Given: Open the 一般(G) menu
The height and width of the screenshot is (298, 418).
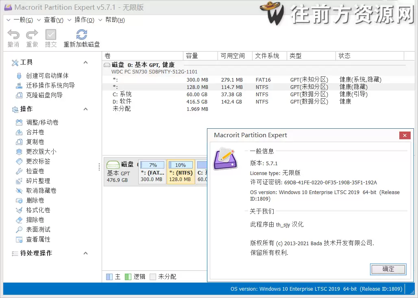Looking at the screenshot, I should click(x=23, y=20).
